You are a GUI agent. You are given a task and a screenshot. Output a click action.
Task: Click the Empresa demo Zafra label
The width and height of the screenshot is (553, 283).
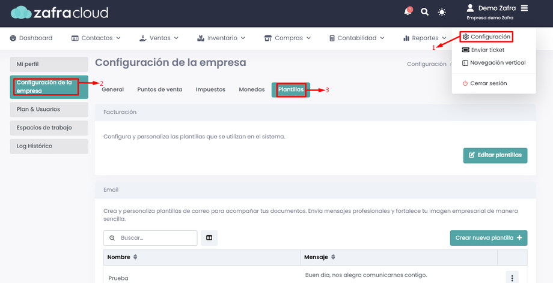(490, 17)
